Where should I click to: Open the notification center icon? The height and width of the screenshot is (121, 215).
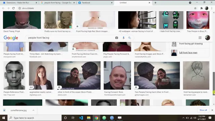[x=210, y=118]
